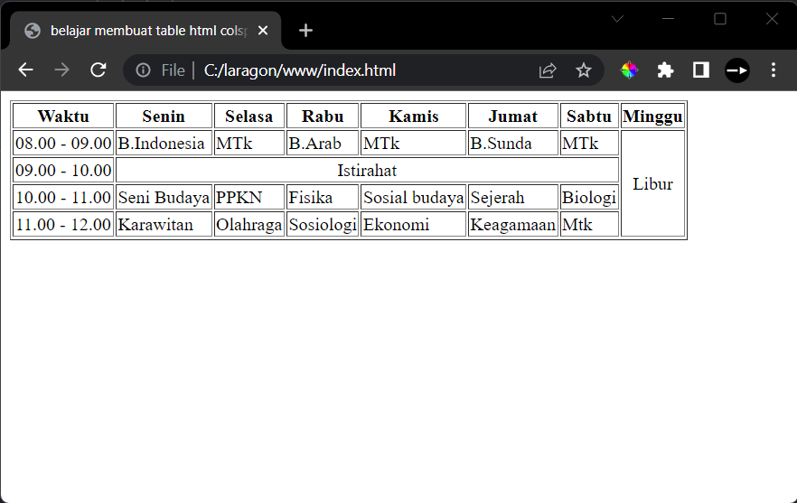Click the Keagamaan cell
The width and height of the screenshot is (797, 503).
click(x=513, y=224)
